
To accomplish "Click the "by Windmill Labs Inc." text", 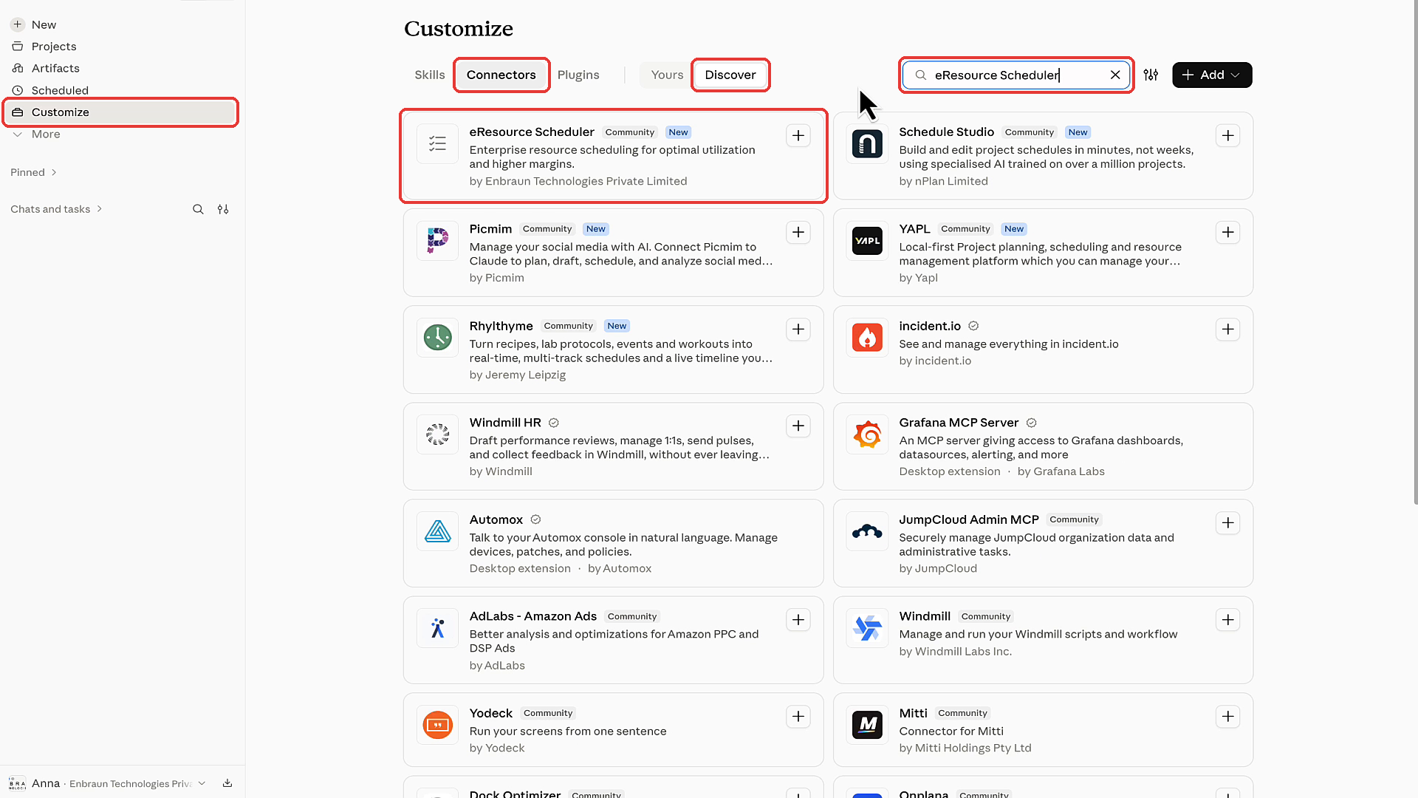I will point(955,651).
